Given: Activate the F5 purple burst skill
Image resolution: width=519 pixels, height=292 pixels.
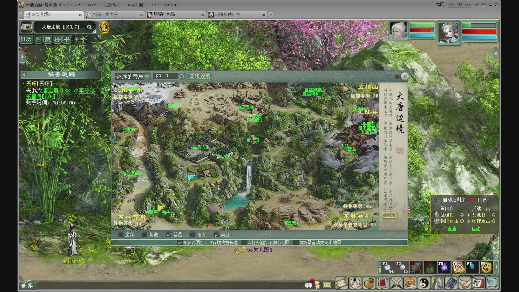Looking at the screenshot, I should tap(444, 267).
